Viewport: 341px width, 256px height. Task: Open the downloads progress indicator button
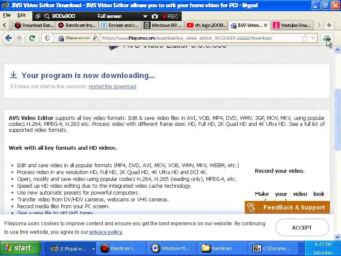click(x=327, y=38)
